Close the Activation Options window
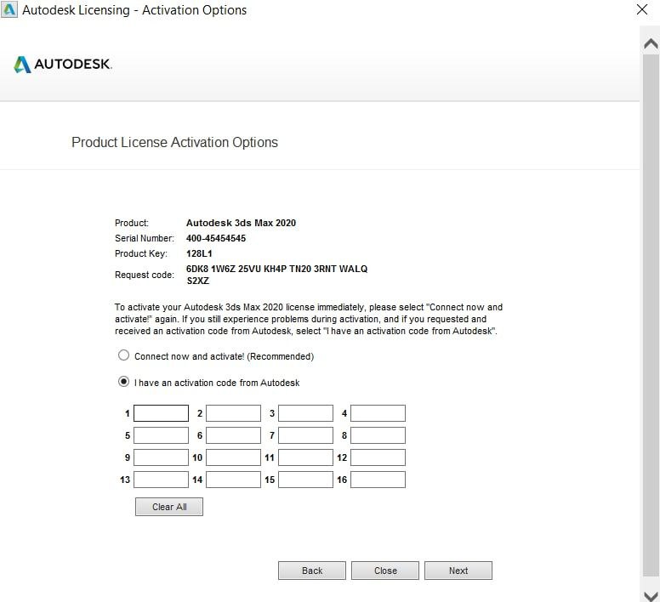This screenshot has width=660, height=602. pos(642,9)
